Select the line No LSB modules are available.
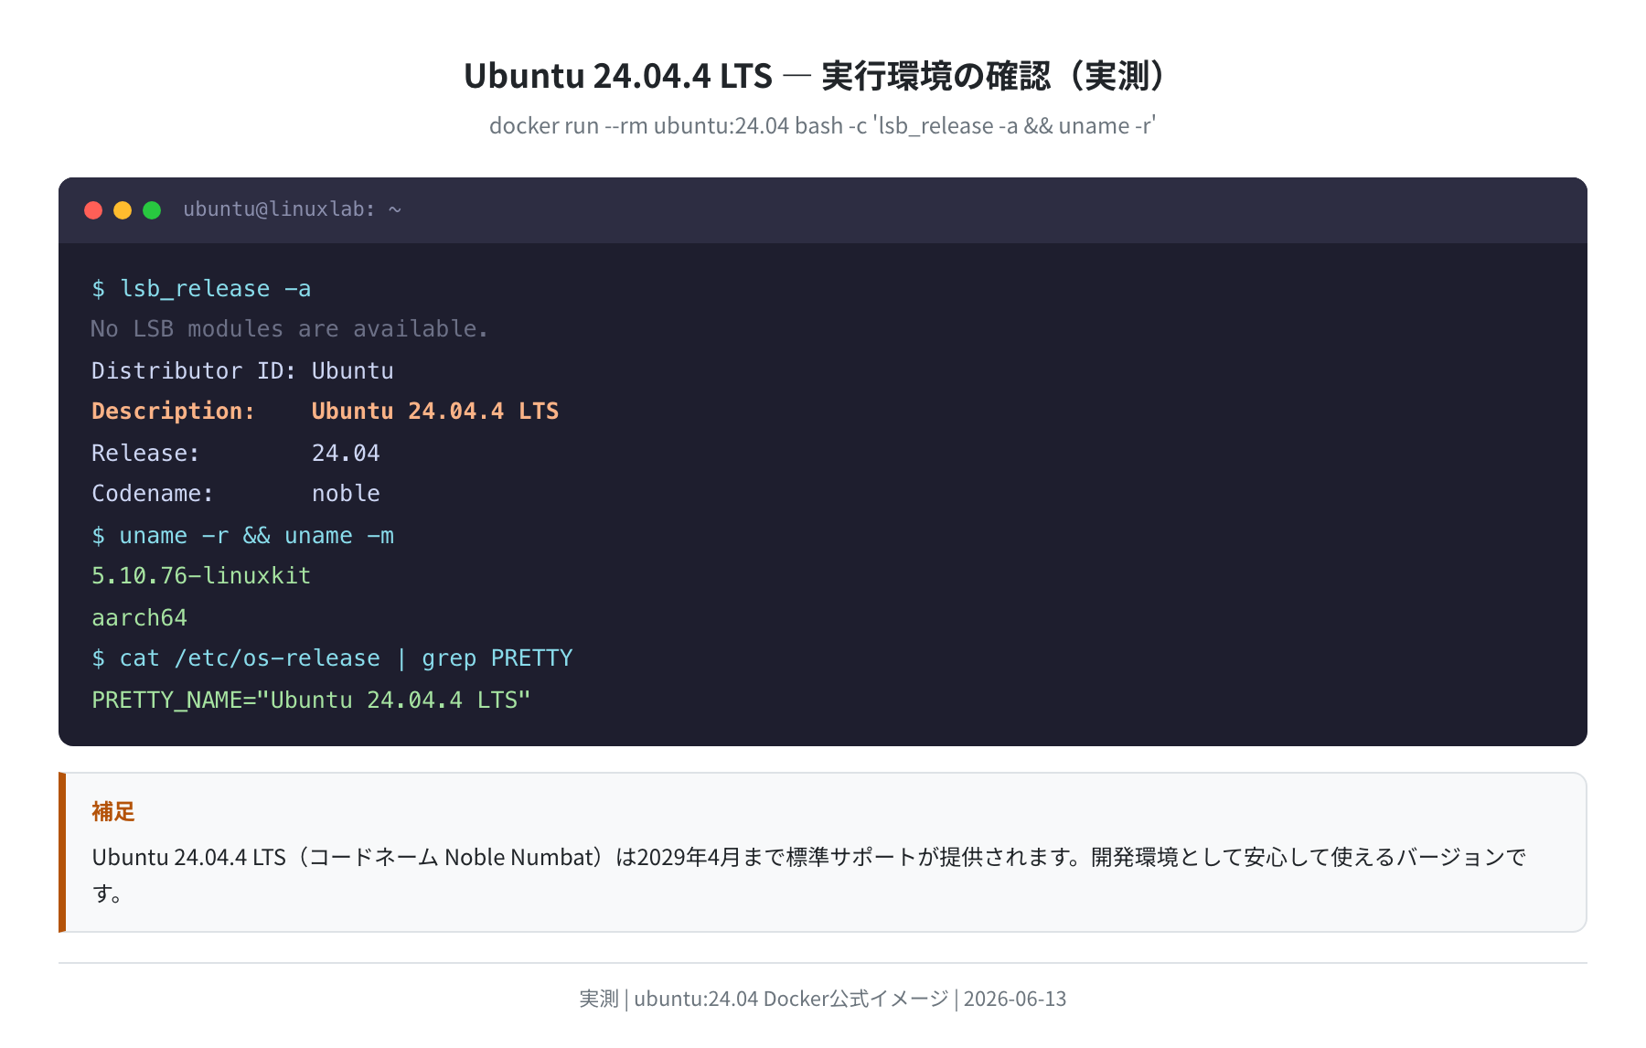The image size is (1646, 1048). 290,329
